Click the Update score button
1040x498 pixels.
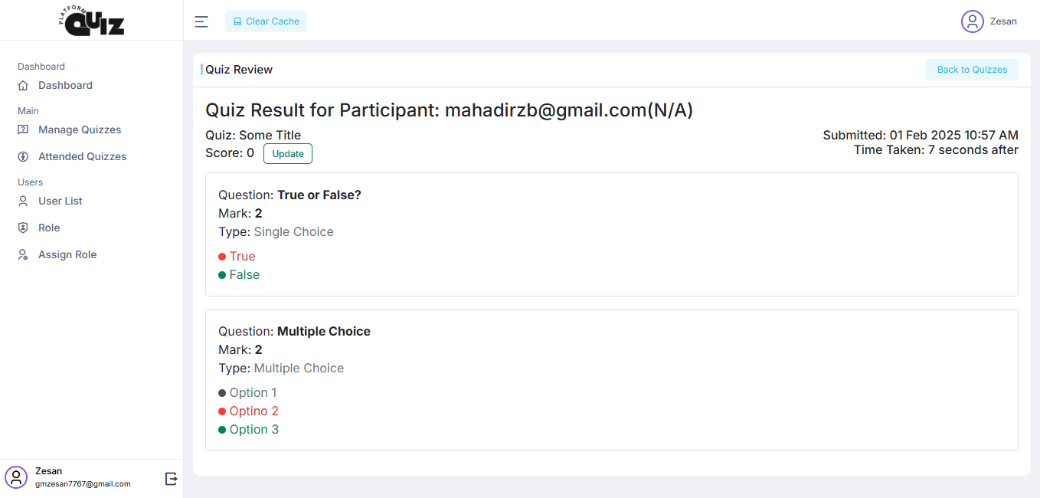click(288, 154)
